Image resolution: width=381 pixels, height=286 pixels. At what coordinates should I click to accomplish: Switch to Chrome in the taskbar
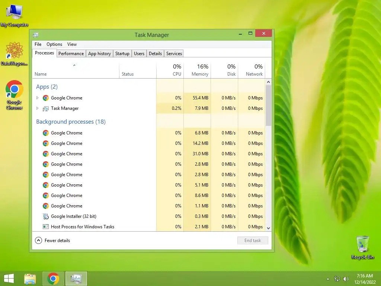point(53,279)
